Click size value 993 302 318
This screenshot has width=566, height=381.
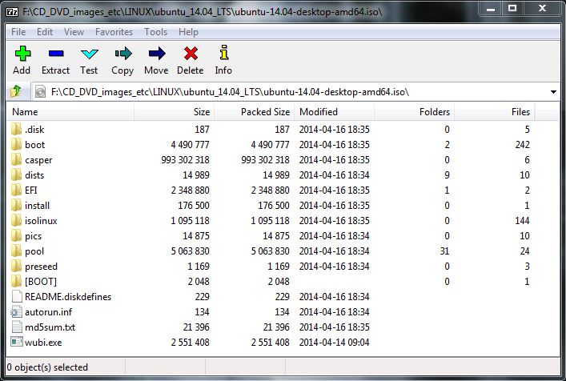(x=185, y=159)
